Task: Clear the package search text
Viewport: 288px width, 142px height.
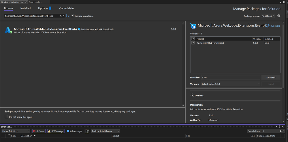Action: click(x=61, y=16)
